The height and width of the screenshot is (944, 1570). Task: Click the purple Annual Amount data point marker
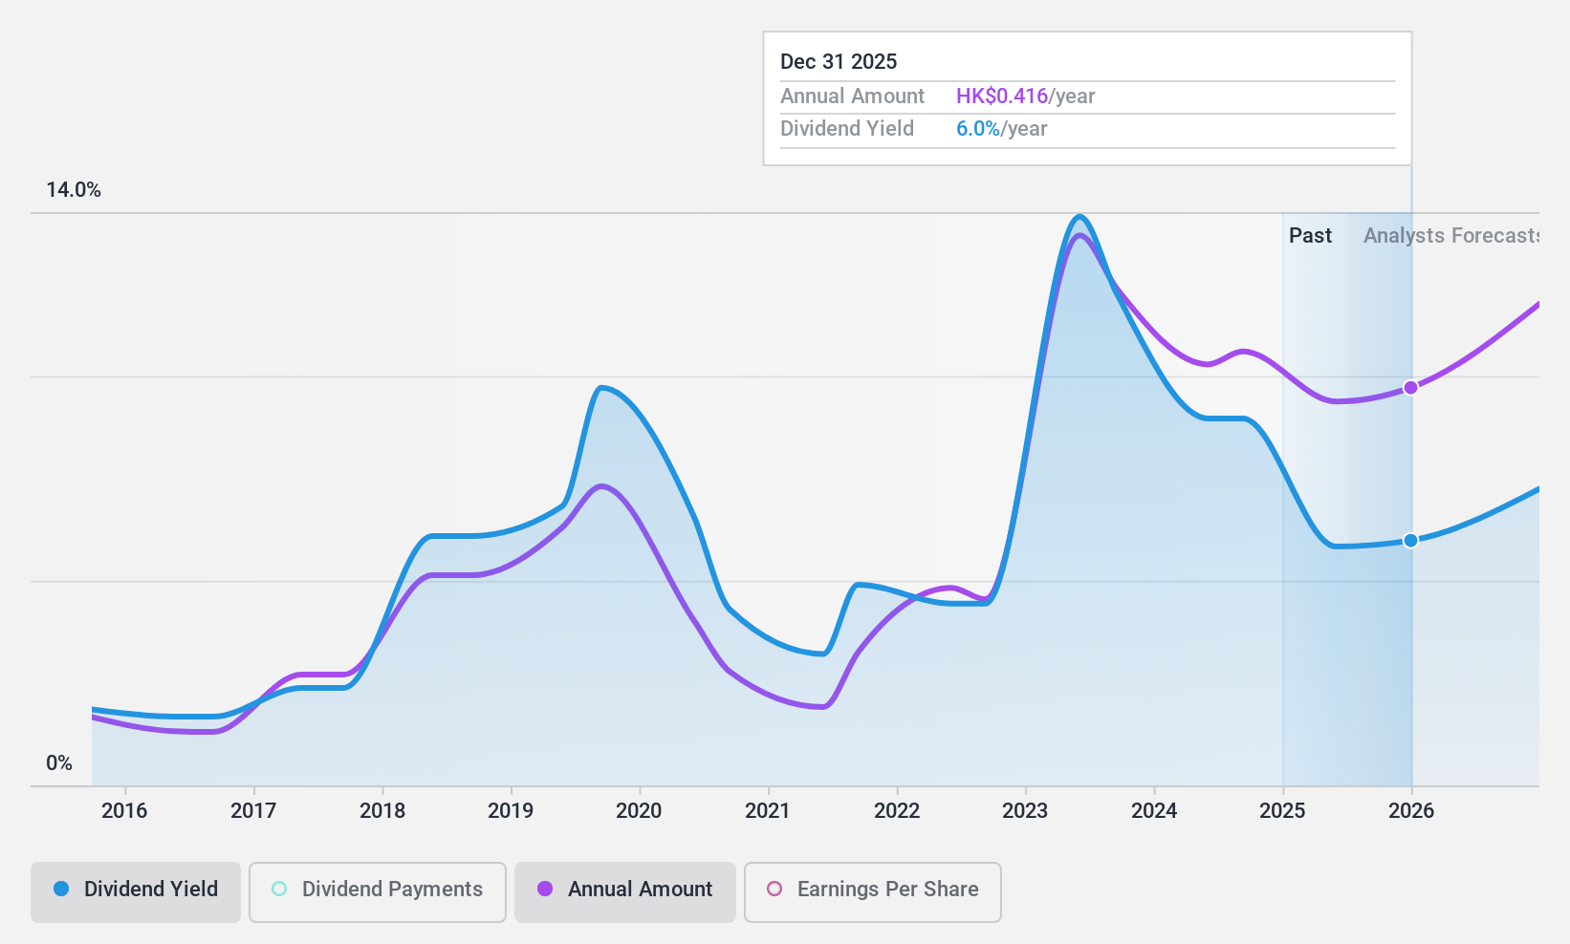[x=1410, y=387]
